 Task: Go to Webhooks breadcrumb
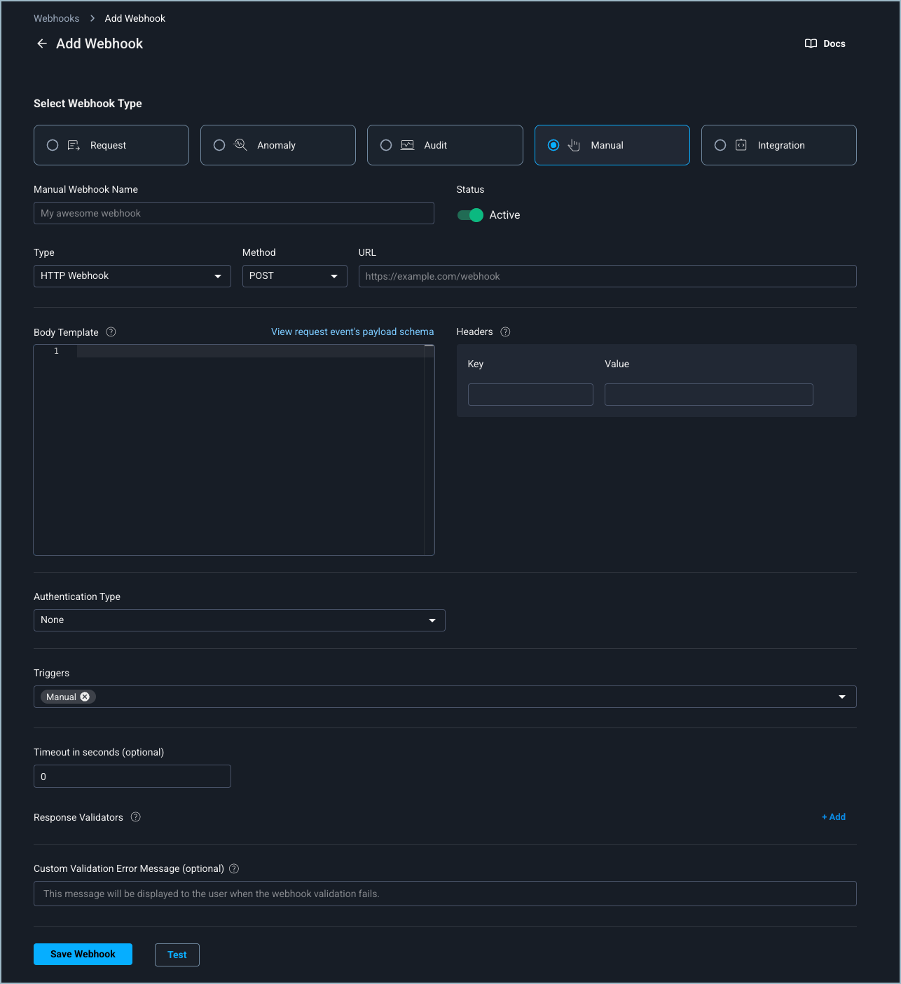point(56,18)
